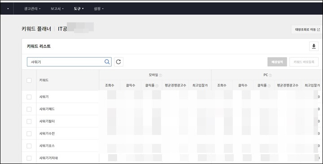Image resolution: width=323 pixels, height=164 pixels.
Task: Sort by the 키워드 column header
Action: click(44, 80)
